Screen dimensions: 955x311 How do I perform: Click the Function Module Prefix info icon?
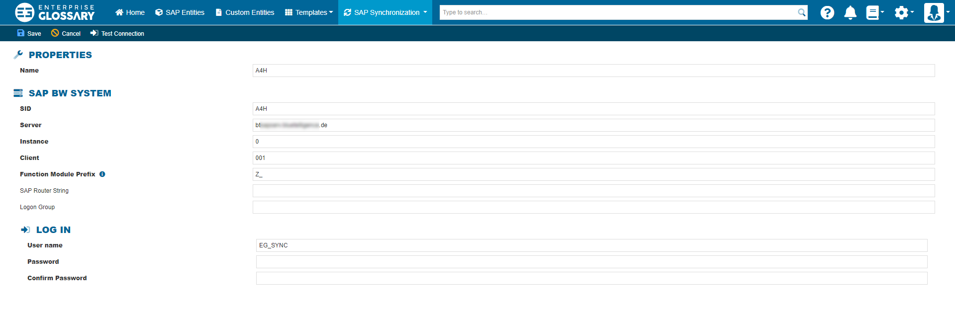coord(102,174)
